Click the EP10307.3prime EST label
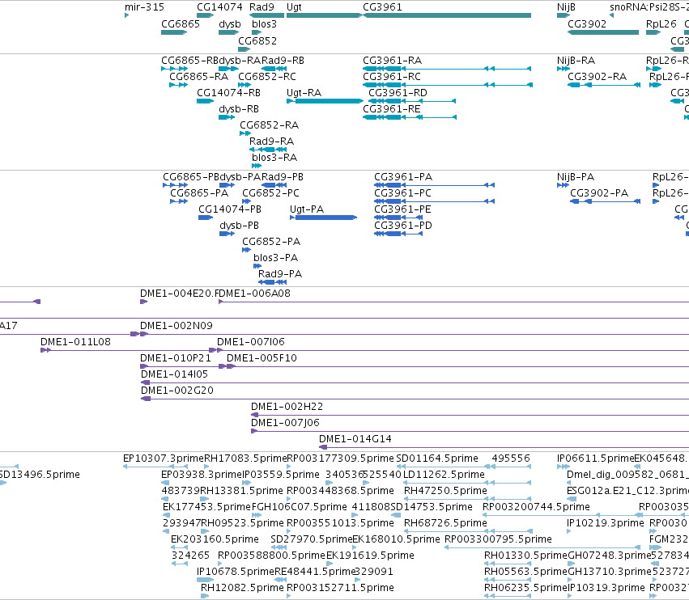 (164, 458)
